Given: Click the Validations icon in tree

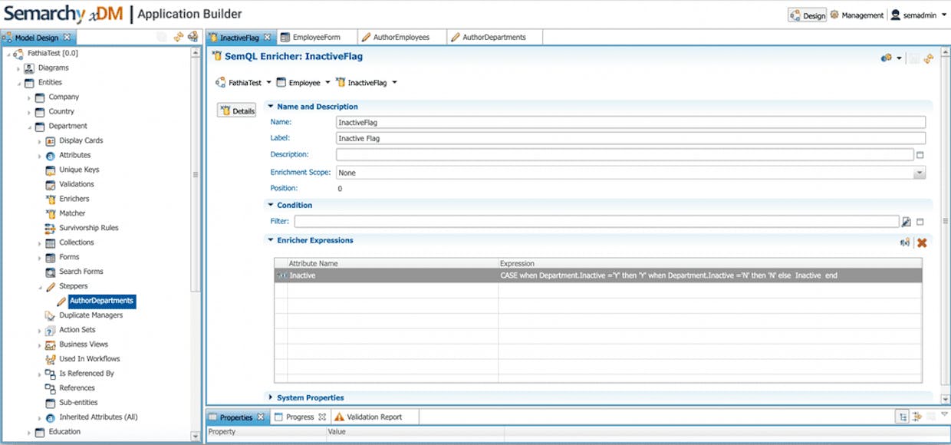Looking at the screenshot, I should [51, 185].
